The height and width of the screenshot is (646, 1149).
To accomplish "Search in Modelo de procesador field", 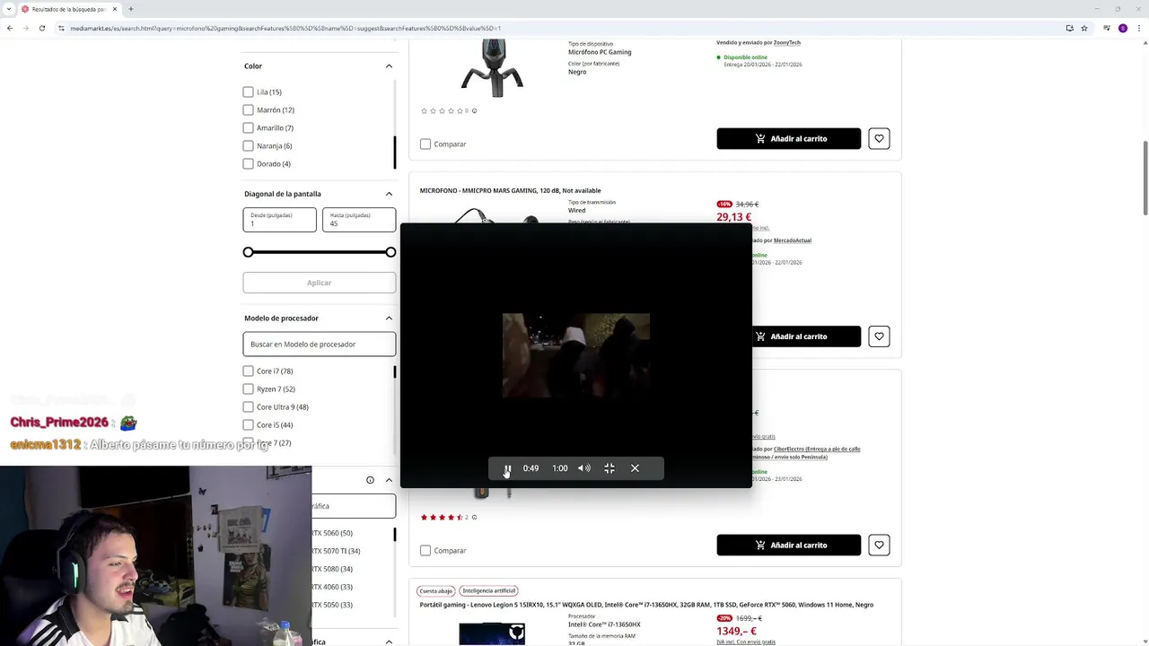I will pyautogui.click(x=320, y=344).
